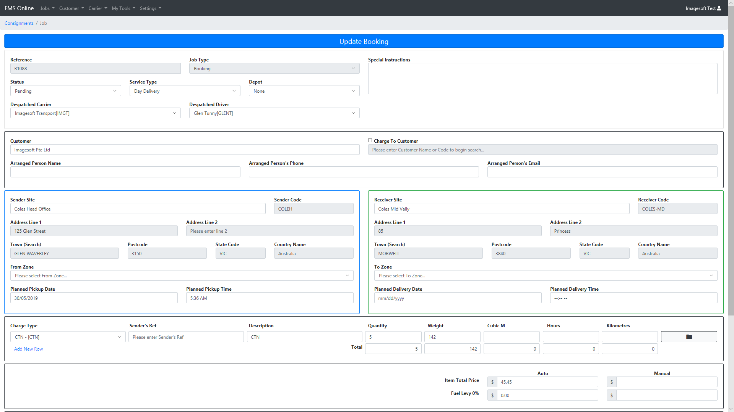Click the folder icon button in the item row
This screenshot has height=412, width=734.
click(689, 337)
